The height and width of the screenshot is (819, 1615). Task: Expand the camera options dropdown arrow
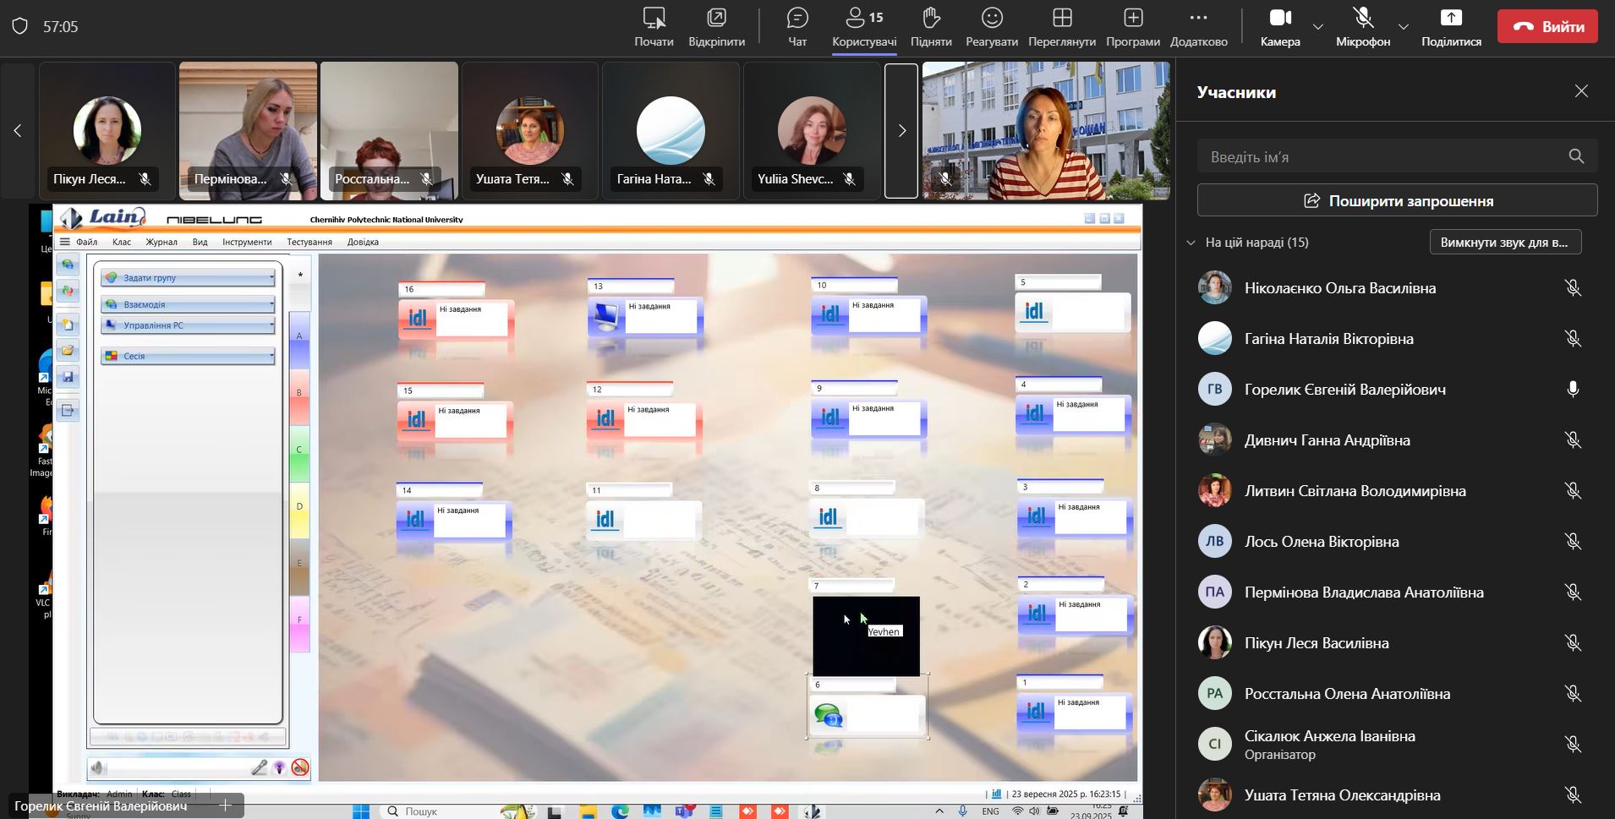click(1318, 27)
